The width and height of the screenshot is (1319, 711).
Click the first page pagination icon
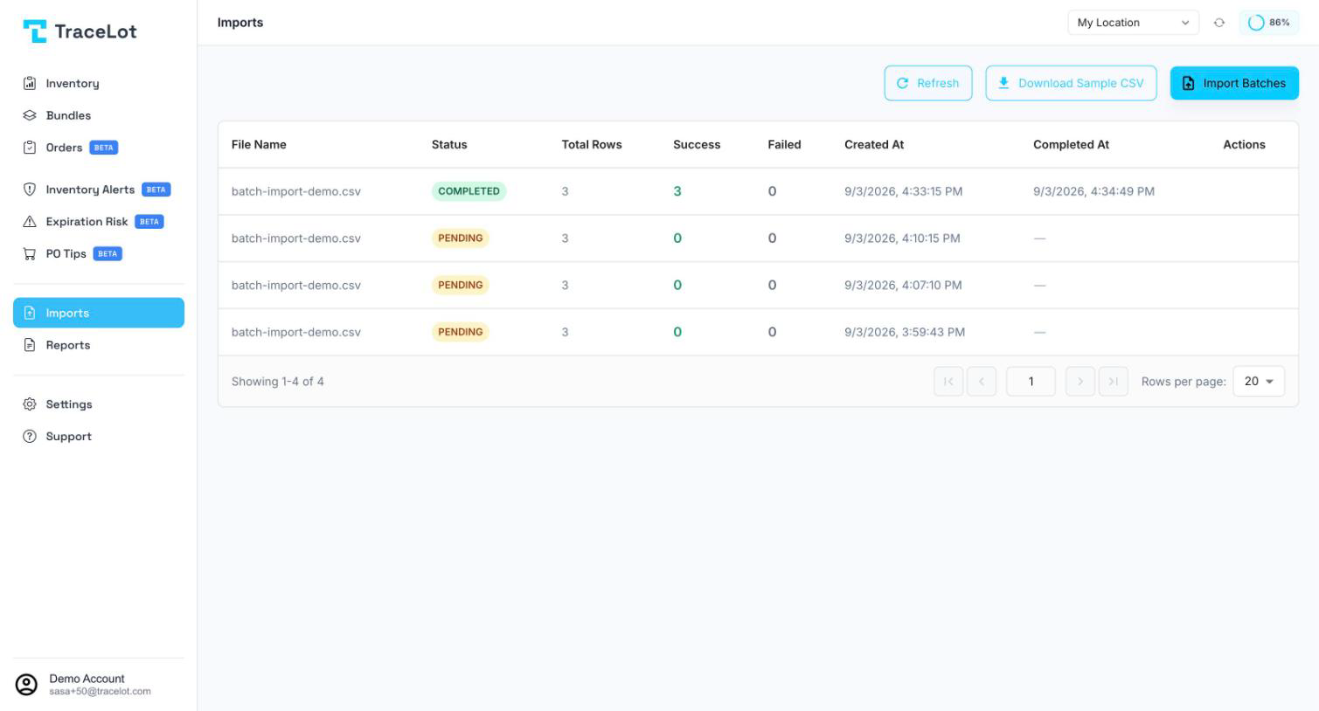click(948, 382)
